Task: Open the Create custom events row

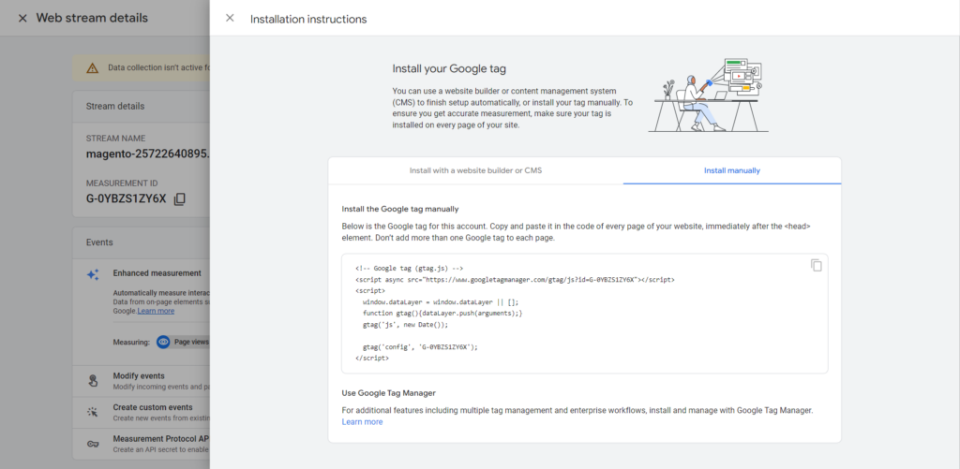Action: (x=142, y=412)
